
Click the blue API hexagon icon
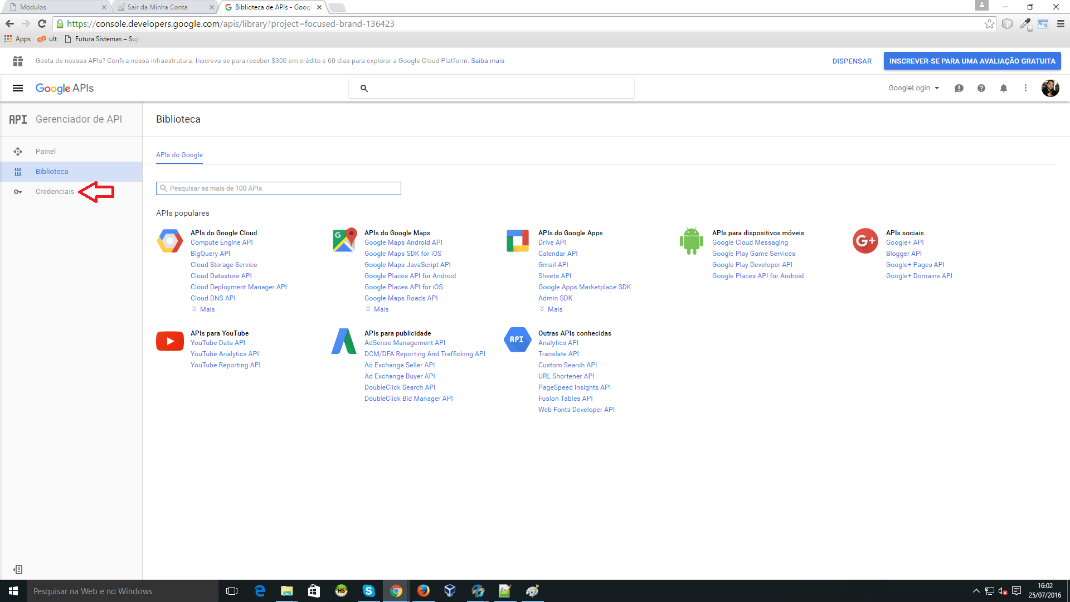[x=518, y=339]
